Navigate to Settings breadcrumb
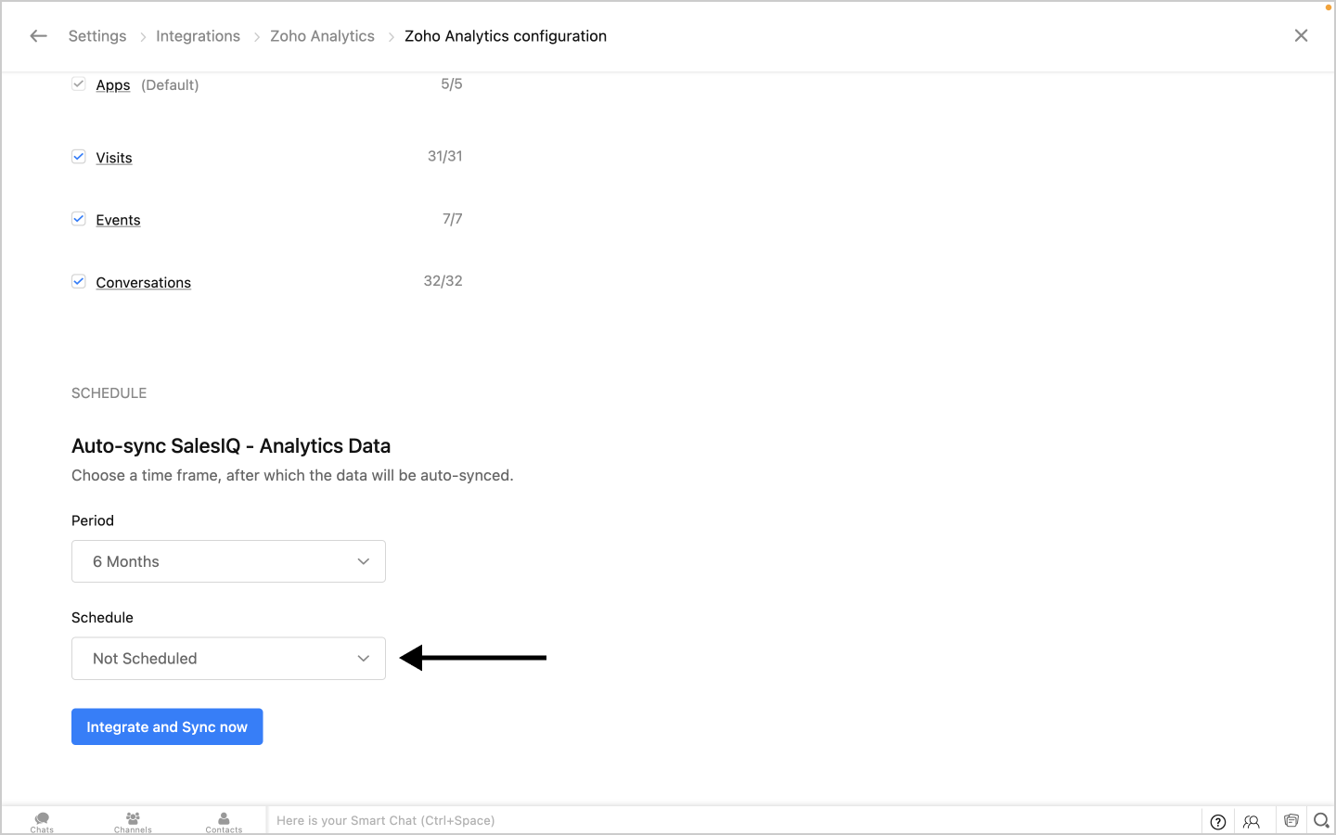This screenshot has width=1336, height=835. coord(97,36)
